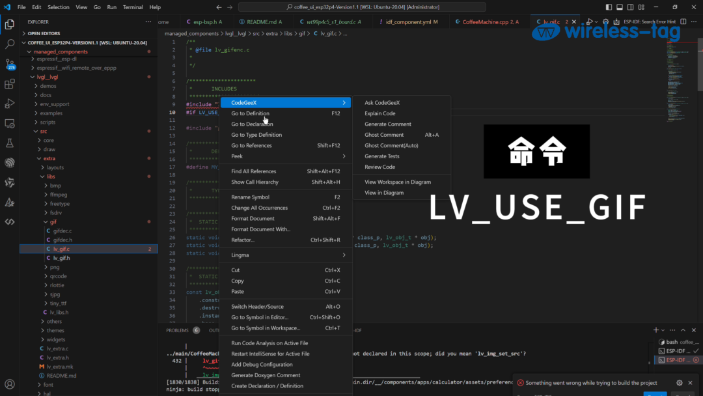Open the Run and Debug view

click(10, 104)
